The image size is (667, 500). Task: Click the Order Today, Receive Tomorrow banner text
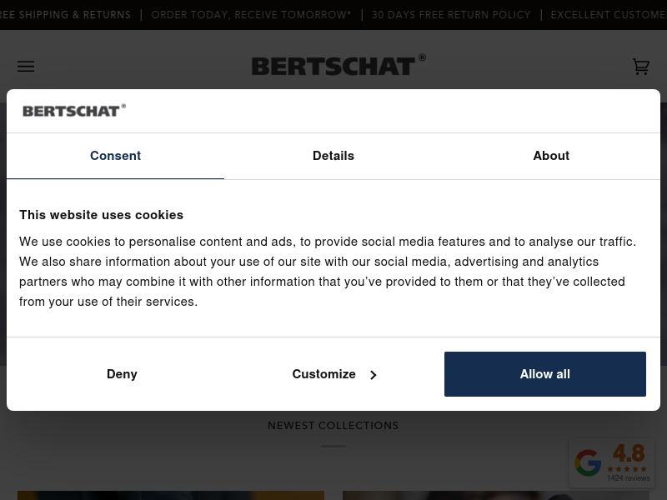click(251, 15)
